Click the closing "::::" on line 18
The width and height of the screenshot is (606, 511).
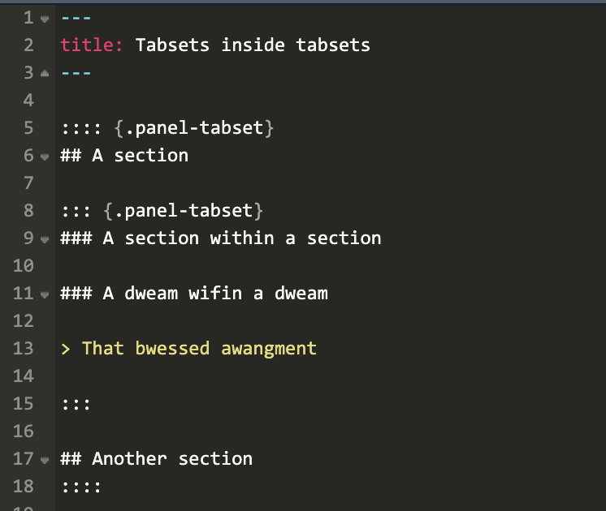tap(81, 487)
